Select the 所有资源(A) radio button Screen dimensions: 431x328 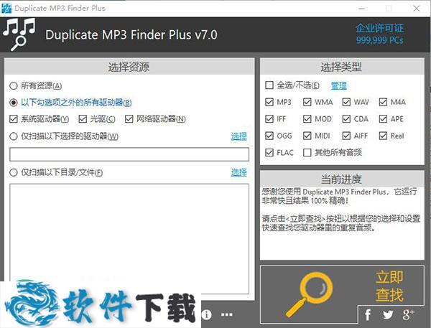14,85
